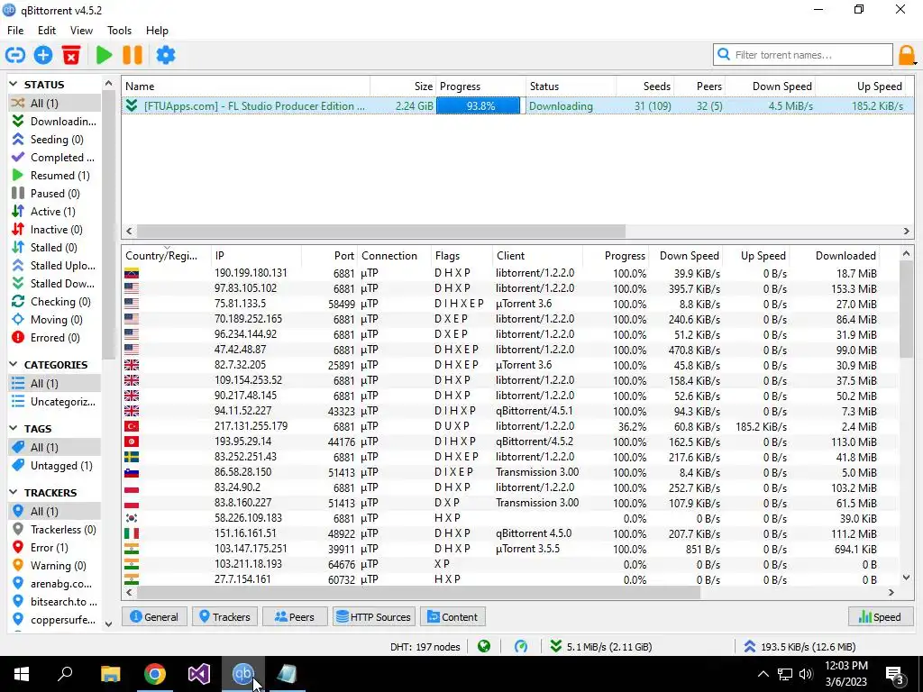Select the Checking (0) filter
923x692 pixels.
[x=54, y=302]
